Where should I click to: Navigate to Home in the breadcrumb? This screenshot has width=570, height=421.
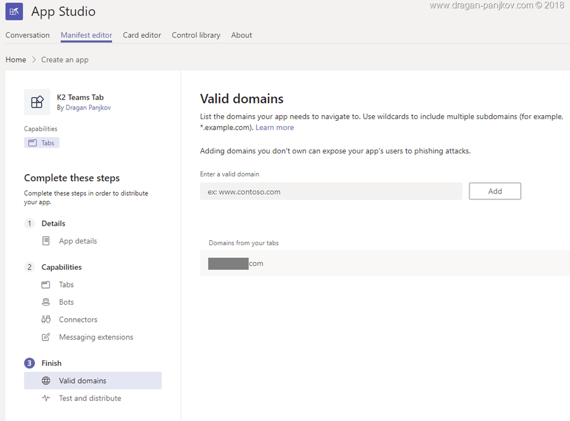[16, 60]
